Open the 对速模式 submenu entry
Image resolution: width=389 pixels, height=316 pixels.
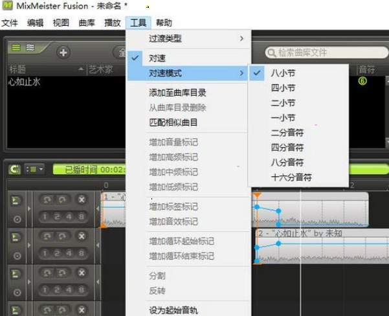click(x=187, y=73)
